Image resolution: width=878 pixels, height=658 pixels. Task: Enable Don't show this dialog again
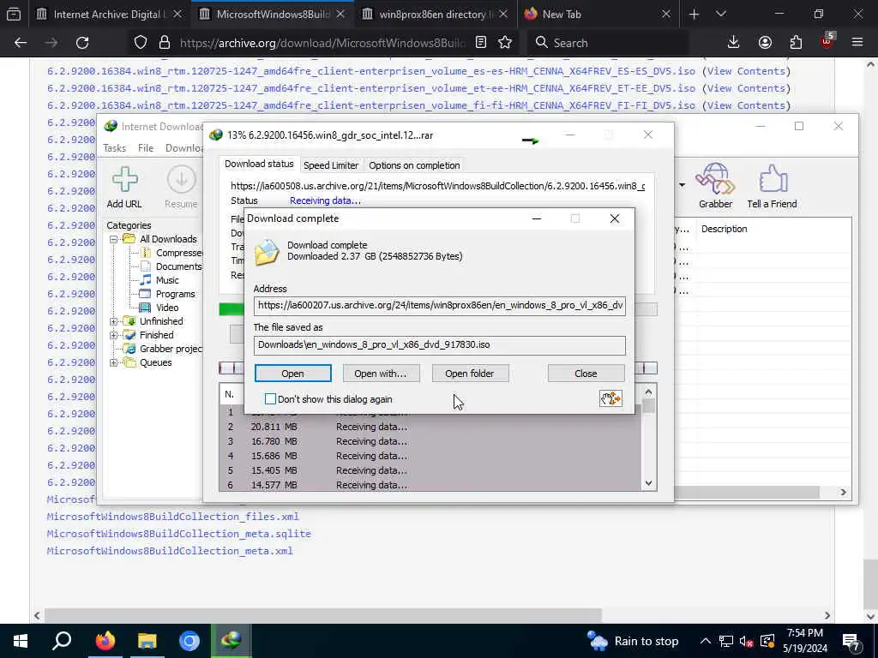270,399
